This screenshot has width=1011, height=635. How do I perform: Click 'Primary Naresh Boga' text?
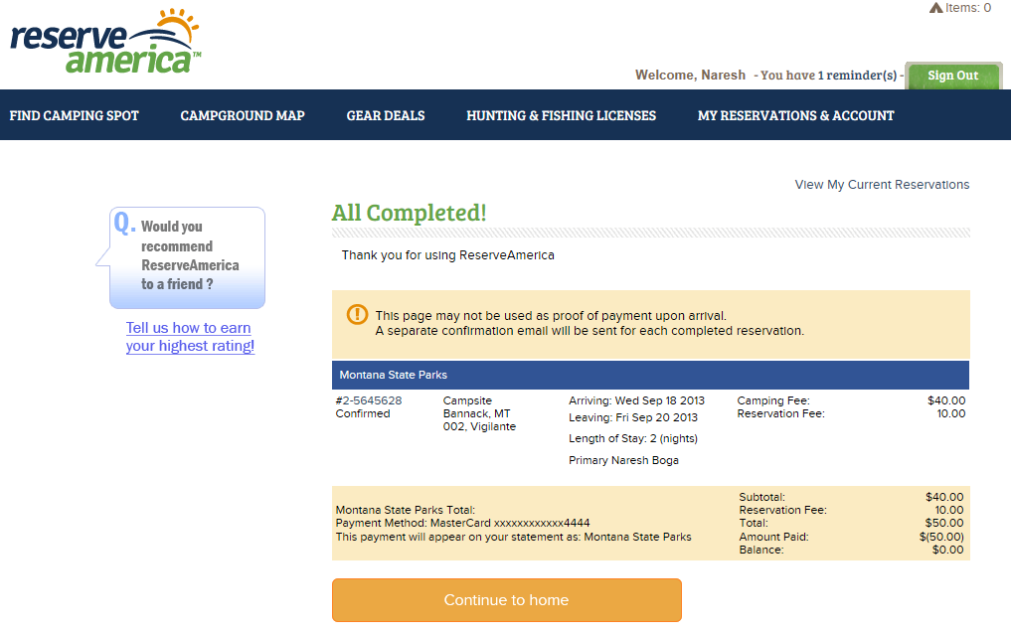point(623,460)
